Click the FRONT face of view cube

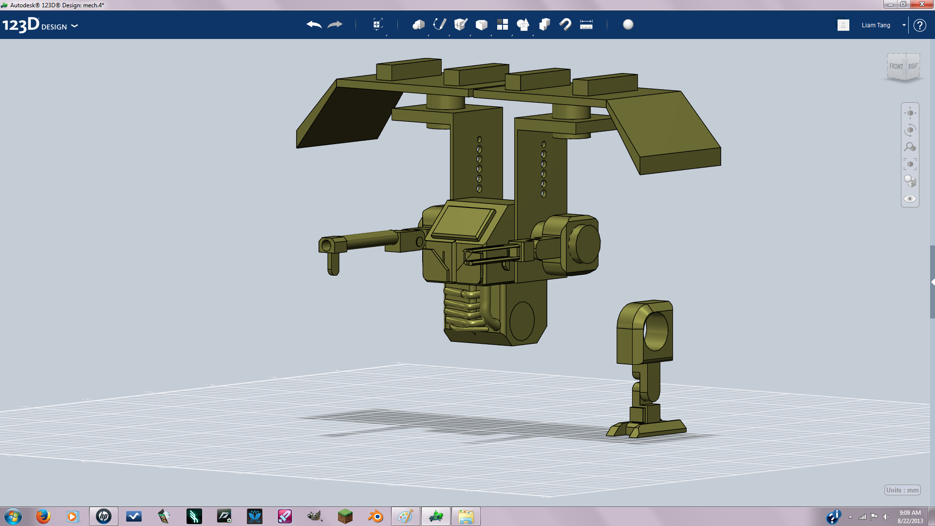[x=896, y=67]
